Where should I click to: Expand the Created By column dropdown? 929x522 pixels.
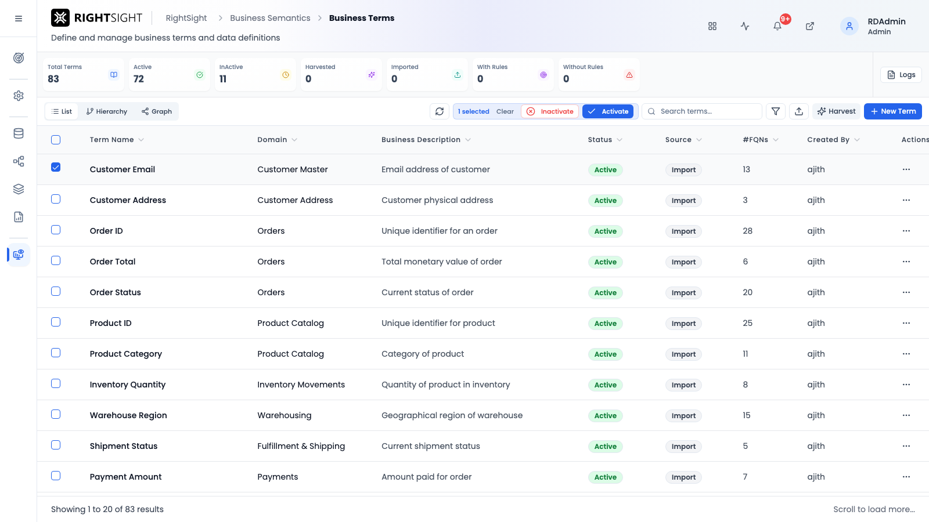click(x=857, y=140)
